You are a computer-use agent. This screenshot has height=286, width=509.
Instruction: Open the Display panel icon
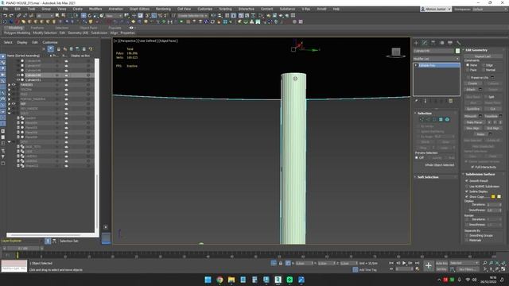(450, 43)
